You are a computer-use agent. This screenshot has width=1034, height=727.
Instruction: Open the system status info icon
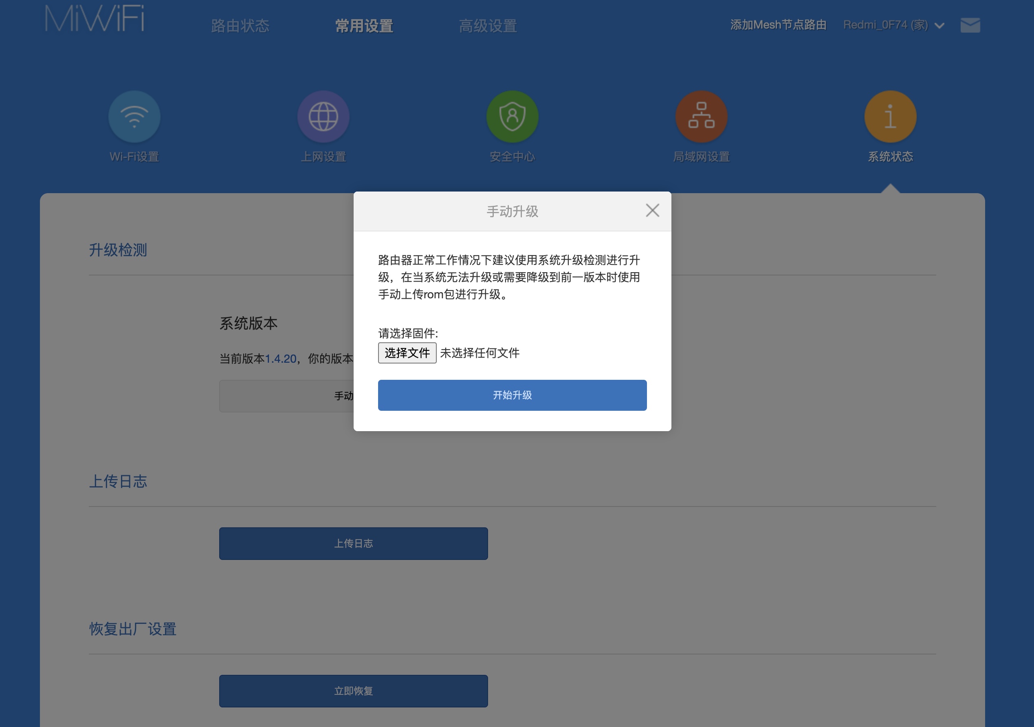(x=890, y=117)
